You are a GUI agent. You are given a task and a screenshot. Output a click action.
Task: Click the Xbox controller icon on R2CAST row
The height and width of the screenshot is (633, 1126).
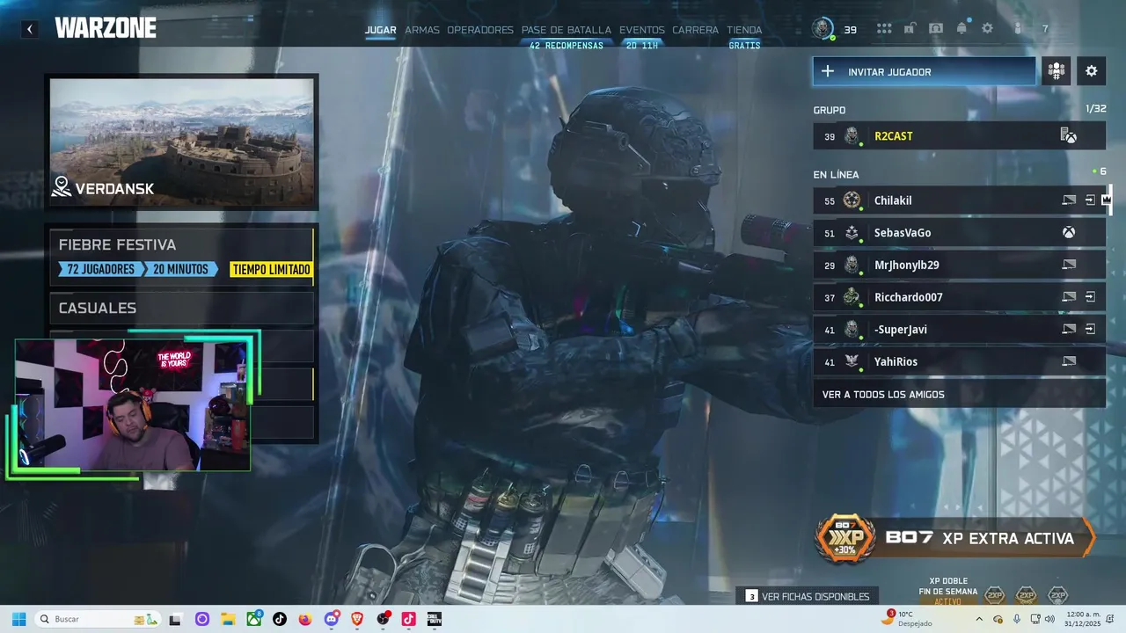tap(1068, 136)
